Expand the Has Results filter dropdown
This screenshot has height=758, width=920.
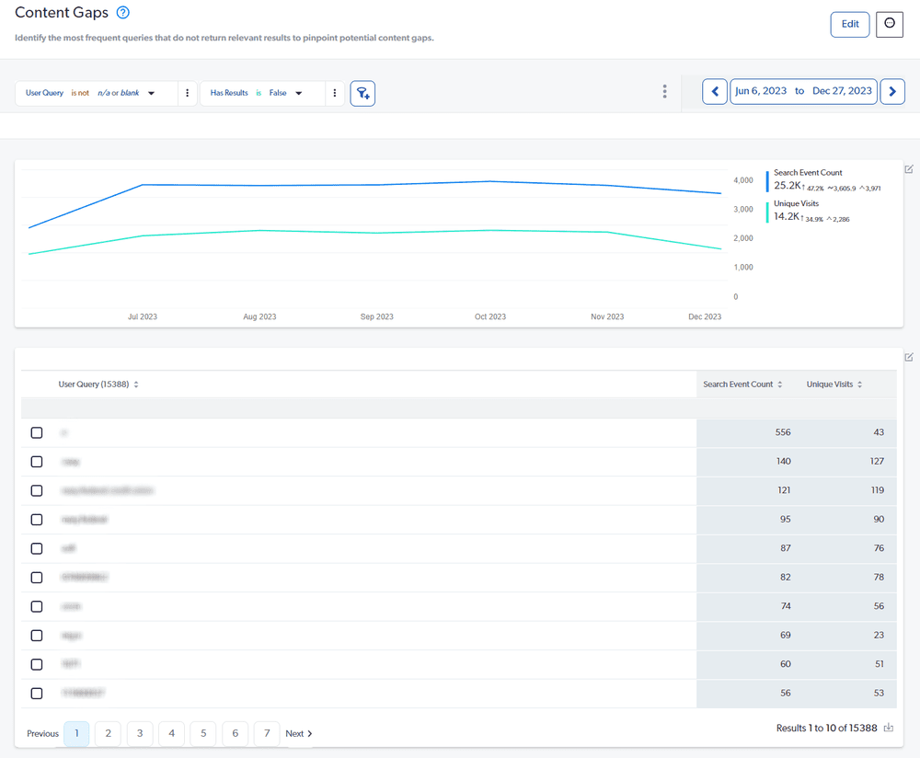299,93
